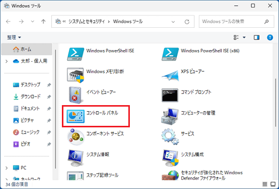Open ドキュメント in quick access
This screenshot has width=279, height=189.
pyautogui.click(x=26, y=109)
